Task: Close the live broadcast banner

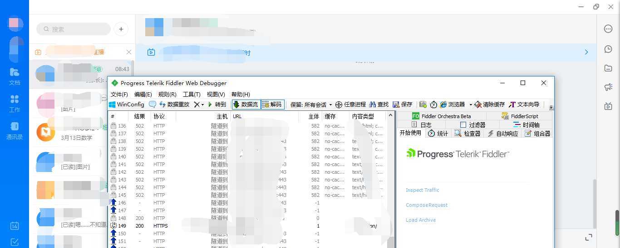Action: (x=129, y=52)
